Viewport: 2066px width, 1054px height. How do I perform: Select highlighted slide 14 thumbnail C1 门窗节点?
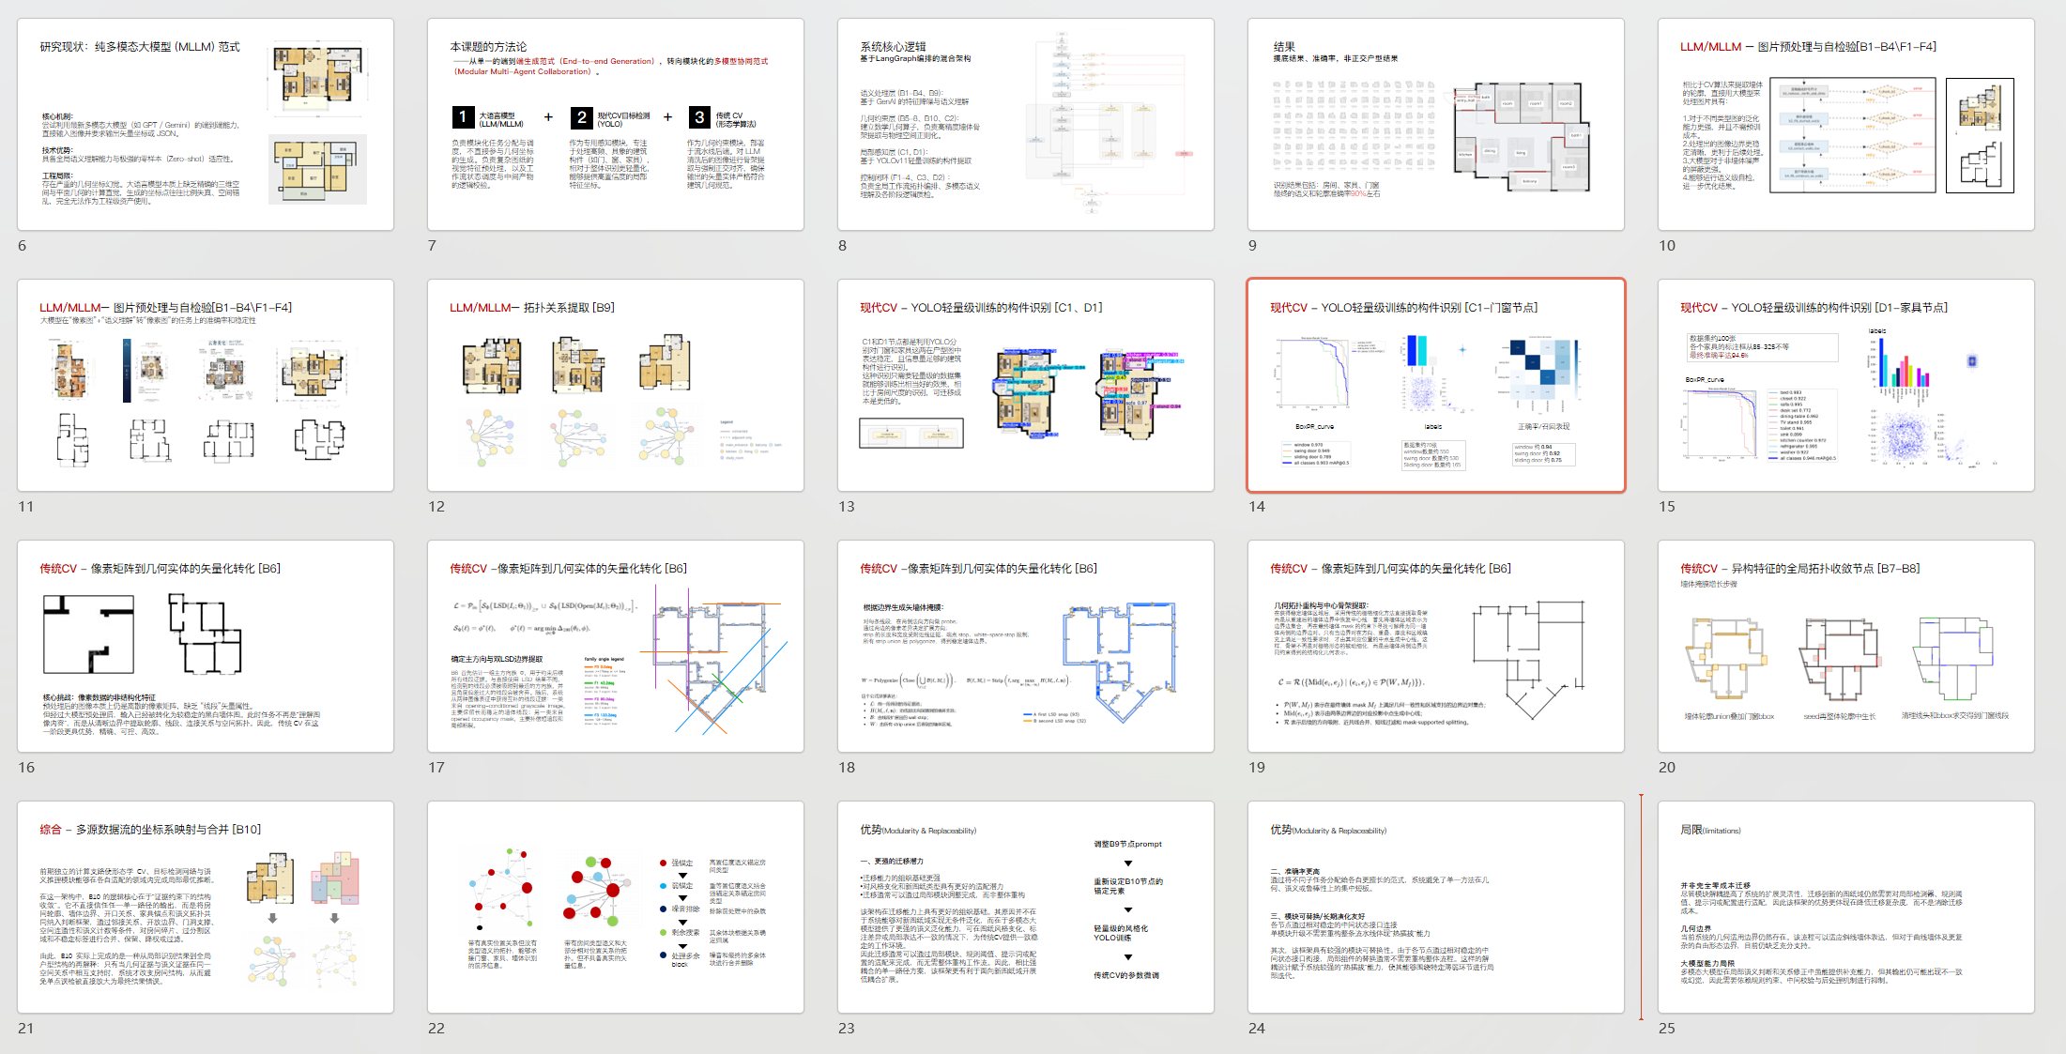1436,386
